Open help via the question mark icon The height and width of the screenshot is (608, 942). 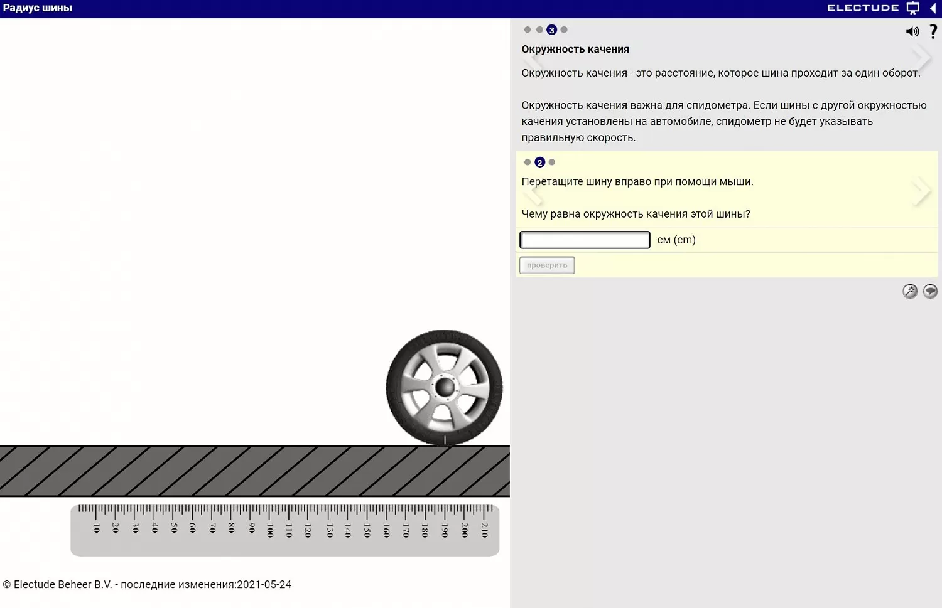[933, 31]
